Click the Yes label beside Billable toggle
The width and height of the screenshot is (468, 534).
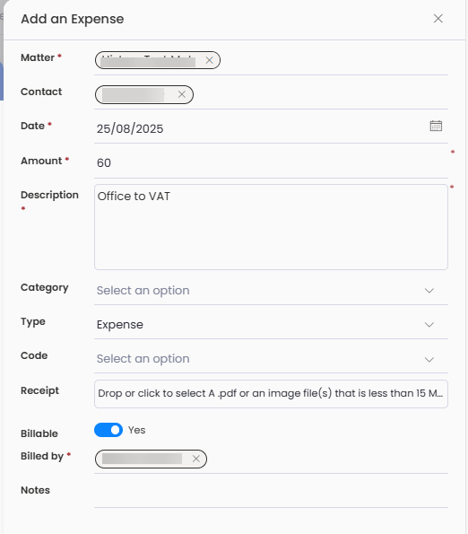[x=137, y=430]
